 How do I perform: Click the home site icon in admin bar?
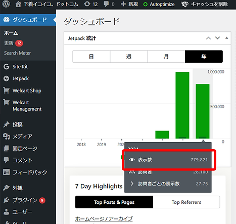pos(18,4)
